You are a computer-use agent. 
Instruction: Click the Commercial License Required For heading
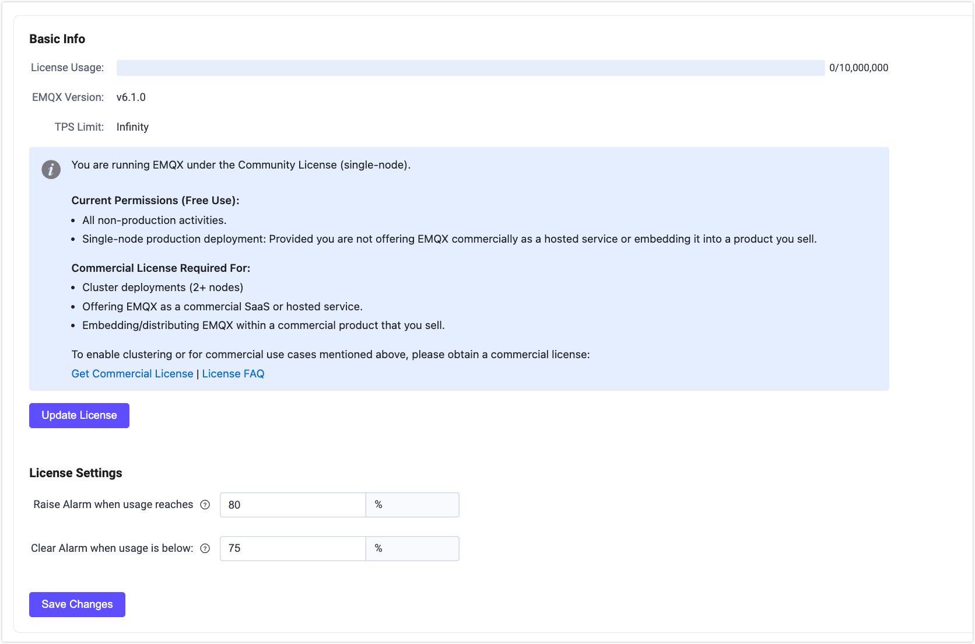[160, 268]
